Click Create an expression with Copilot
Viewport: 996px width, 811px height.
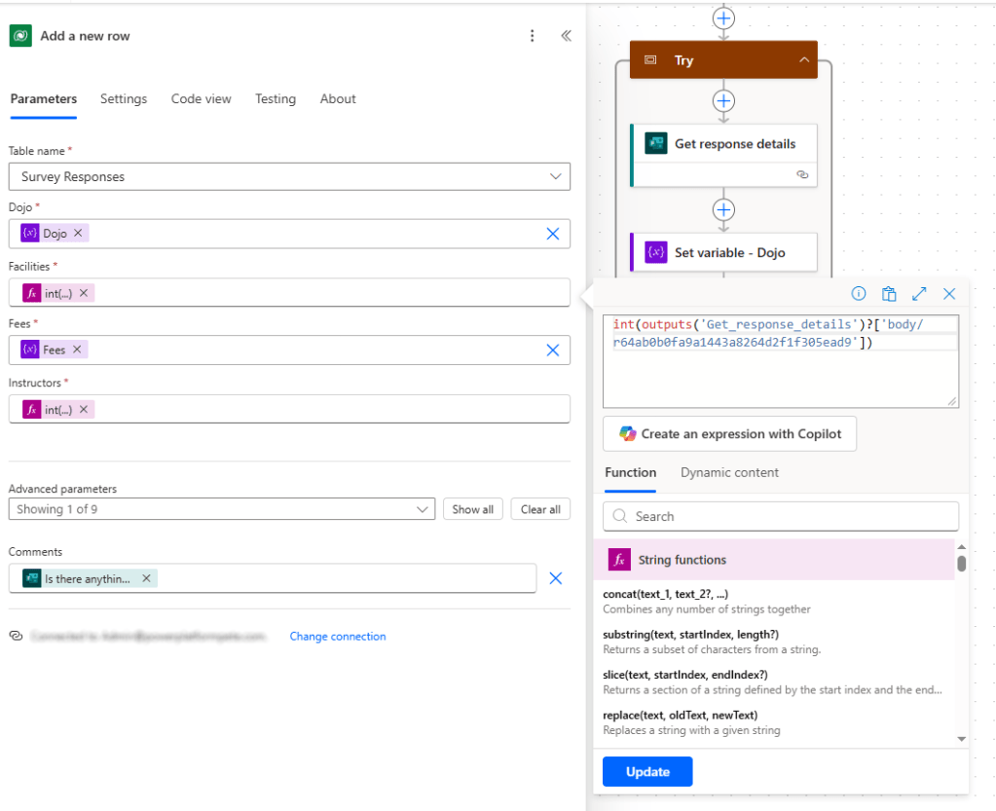pyautogui.click(x=729, y=434)
